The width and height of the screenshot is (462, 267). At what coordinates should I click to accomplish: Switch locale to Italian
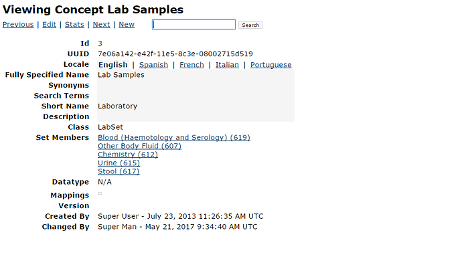pos(227,65)
